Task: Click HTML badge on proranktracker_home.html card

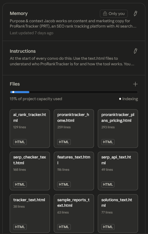Action: [64, 142]
